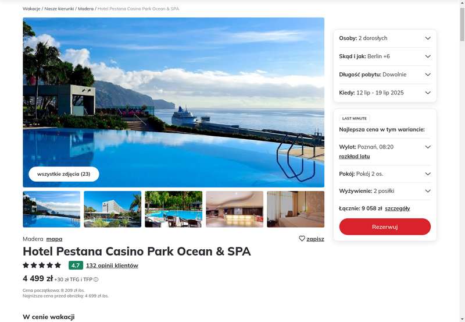Show wszystkie zdjęcia (23) gallery
Viewport: 465px width, 322px height.
64,174
